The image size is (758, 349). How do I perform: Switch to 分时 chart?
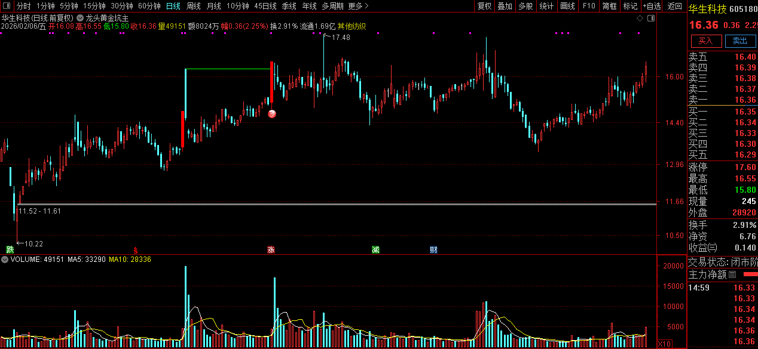(23, 6)
